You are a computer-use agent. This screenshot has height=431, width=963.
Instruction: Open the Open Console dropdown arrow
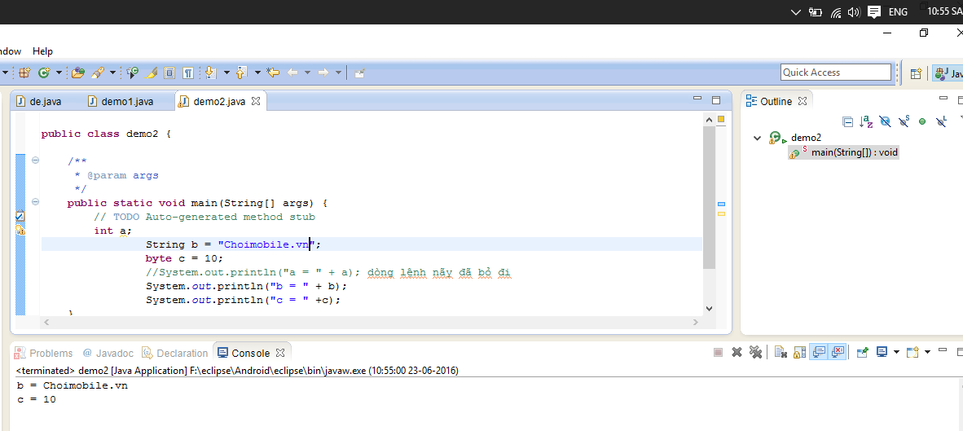click(927, 352)
